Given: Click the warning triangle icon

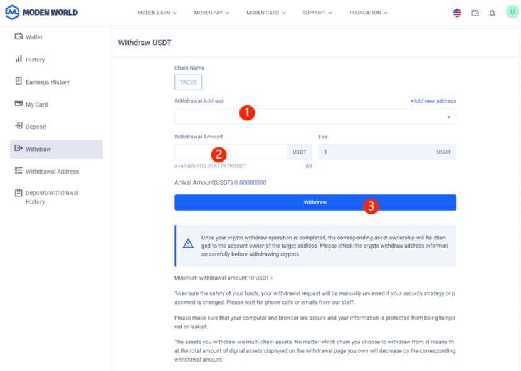Looking at the screenshot, I should click(x=188, y=243).
